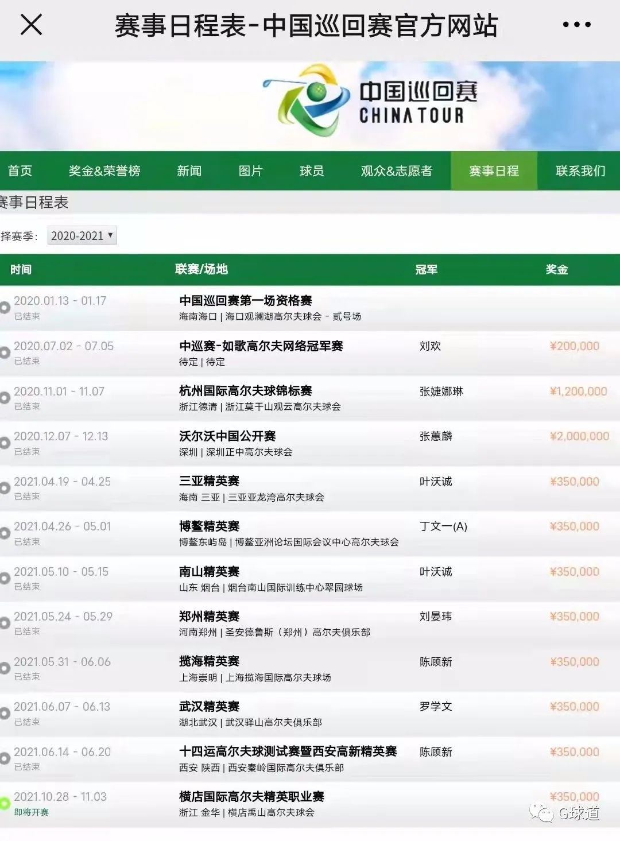Open the 图片 pictures tab
Screen dimensions: 620x841
(250, 170)
